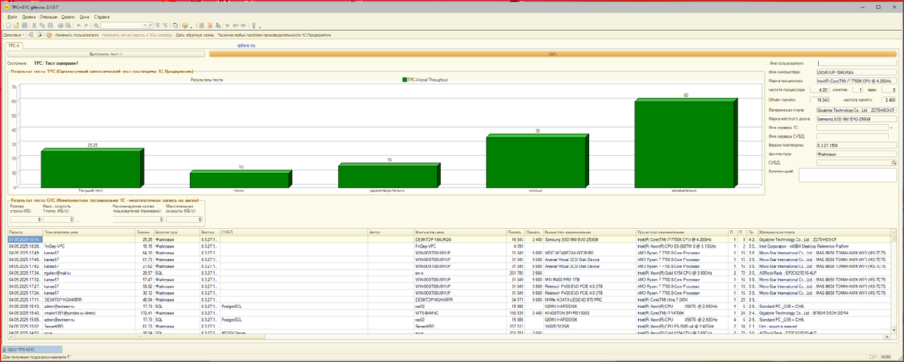
Task: Click Изменить пользователя button
Action: [76, 35]
